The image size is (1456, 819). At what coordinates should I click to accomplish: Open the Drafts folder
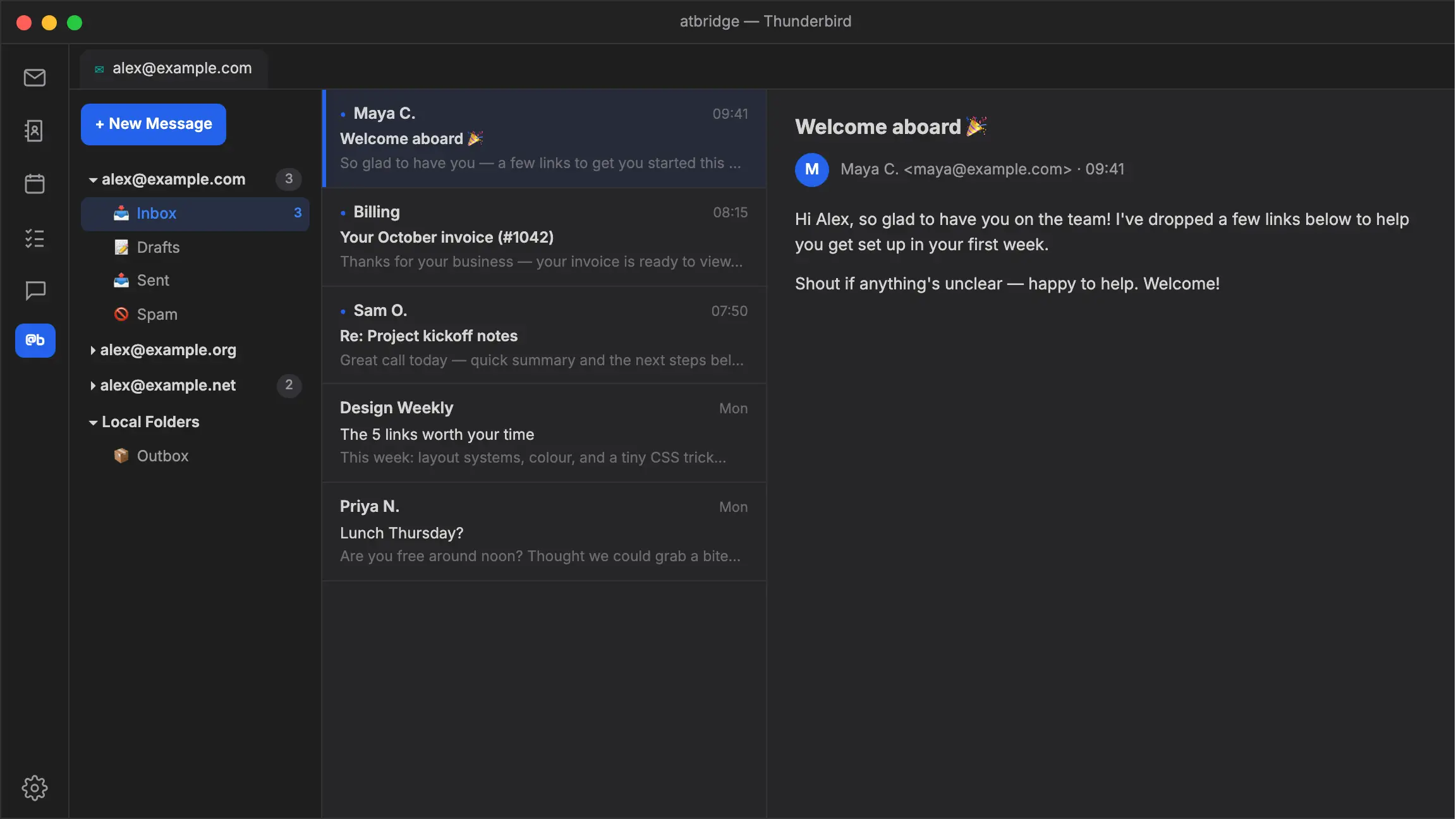[x=195, y=248]
